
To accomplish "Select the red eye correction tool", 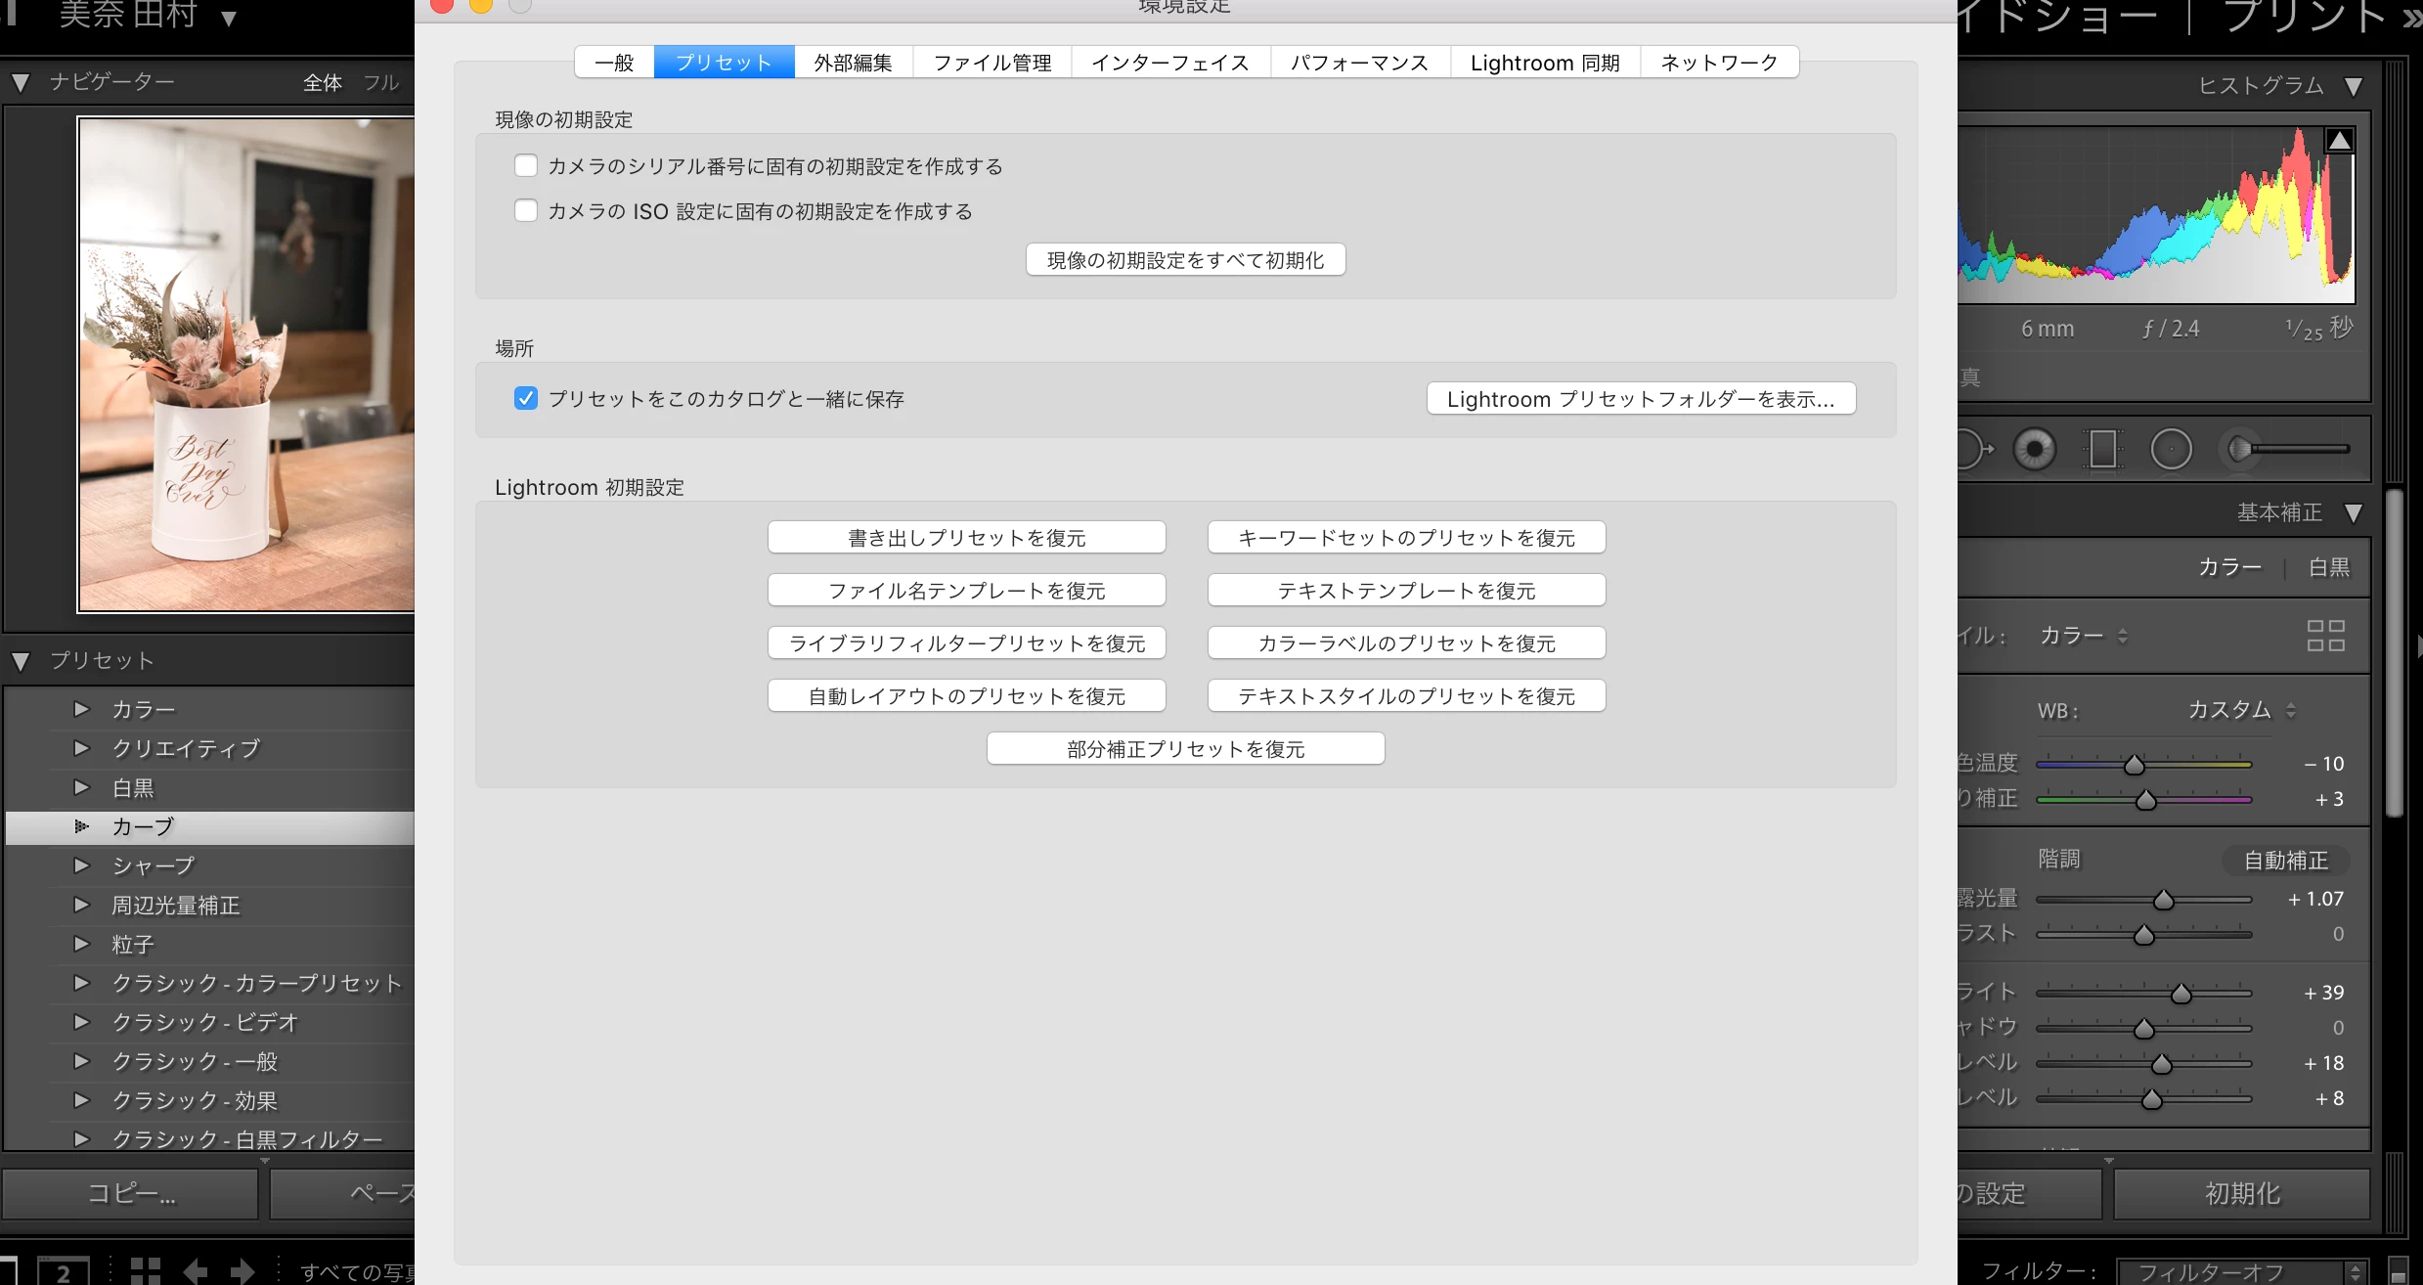I will pyautogui.click(x=2034, y=450).
